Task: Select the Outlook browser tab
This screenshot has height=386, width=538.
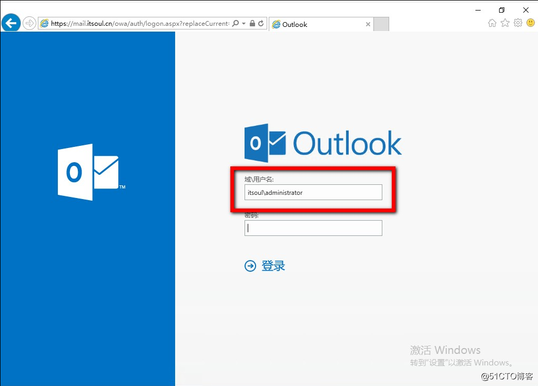Action: 321,24
